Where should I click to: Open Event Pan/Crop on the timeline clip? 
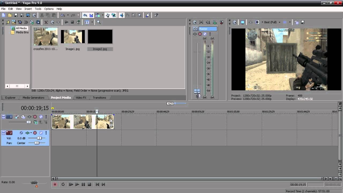click(111, 121)
